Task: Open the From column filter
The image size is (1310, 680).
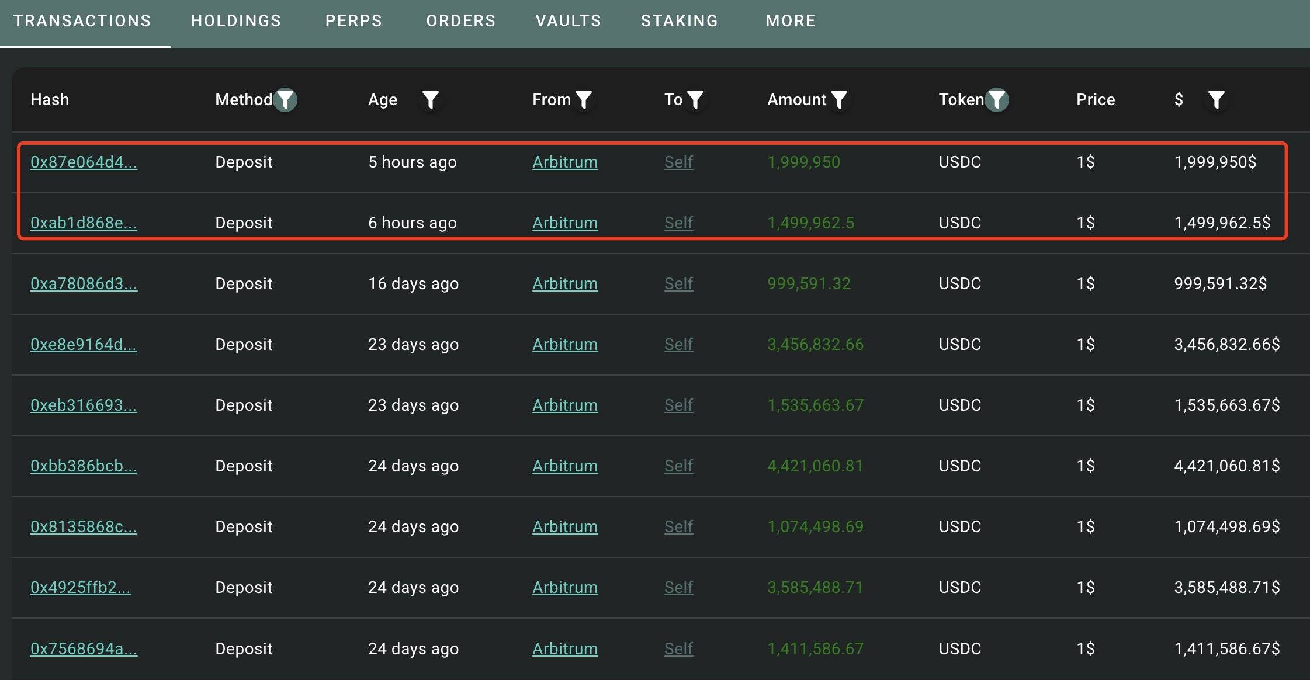Action: (584, 100)
